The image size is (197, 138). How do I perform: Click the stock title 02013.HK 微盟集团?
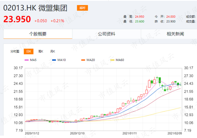(35, 8)
